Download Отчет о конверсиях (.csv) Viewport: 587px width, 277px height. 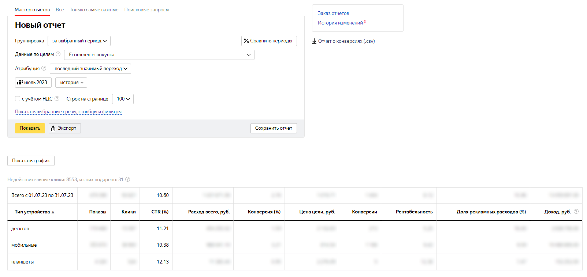click(343, 41)
